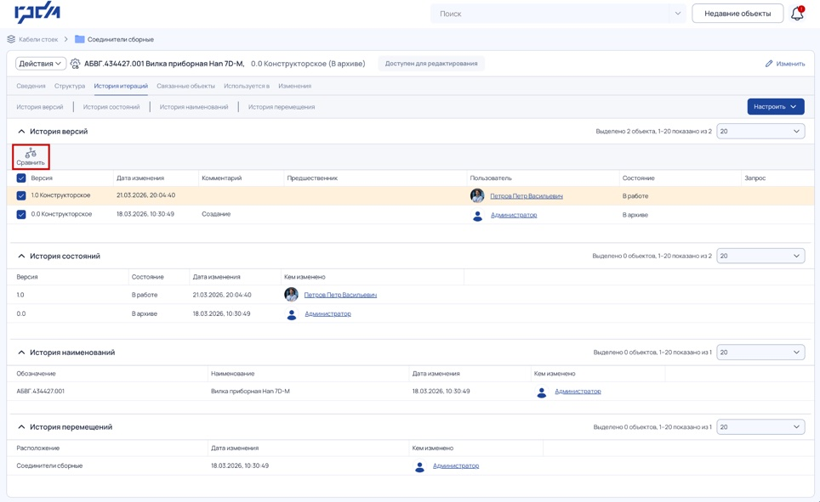Image resolution: width=820 pixels, height=502 pixels.
Task: Click the folder icon for Соединители сборные
Action: point(79,39)
